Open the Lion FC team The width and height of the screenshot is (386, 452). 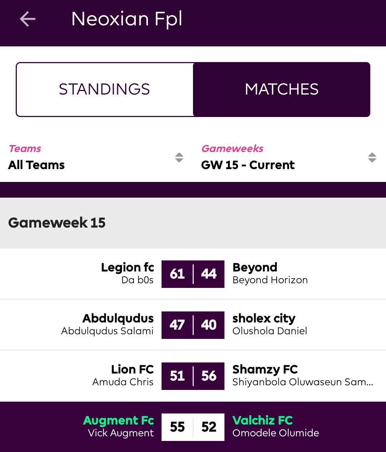point(133,369)
